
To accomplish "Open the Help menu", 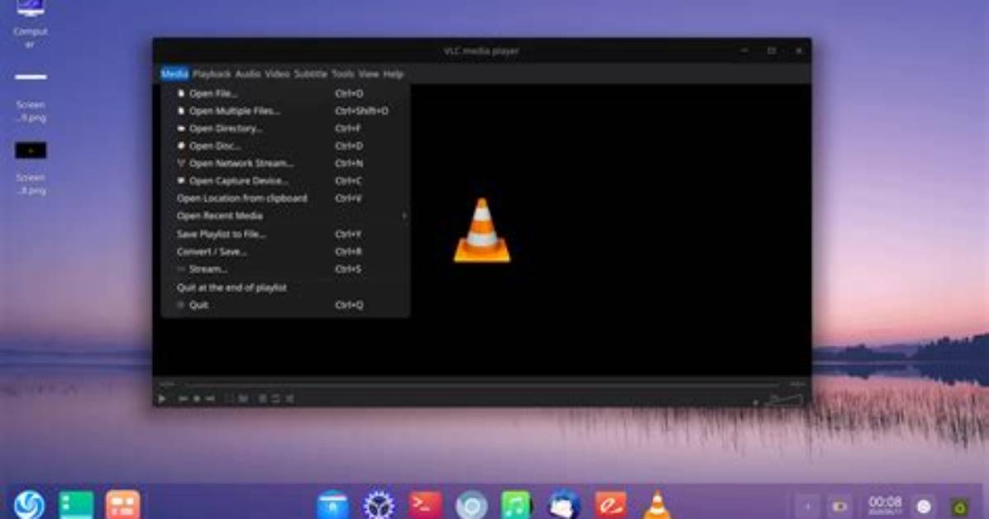I will point(393,74).
